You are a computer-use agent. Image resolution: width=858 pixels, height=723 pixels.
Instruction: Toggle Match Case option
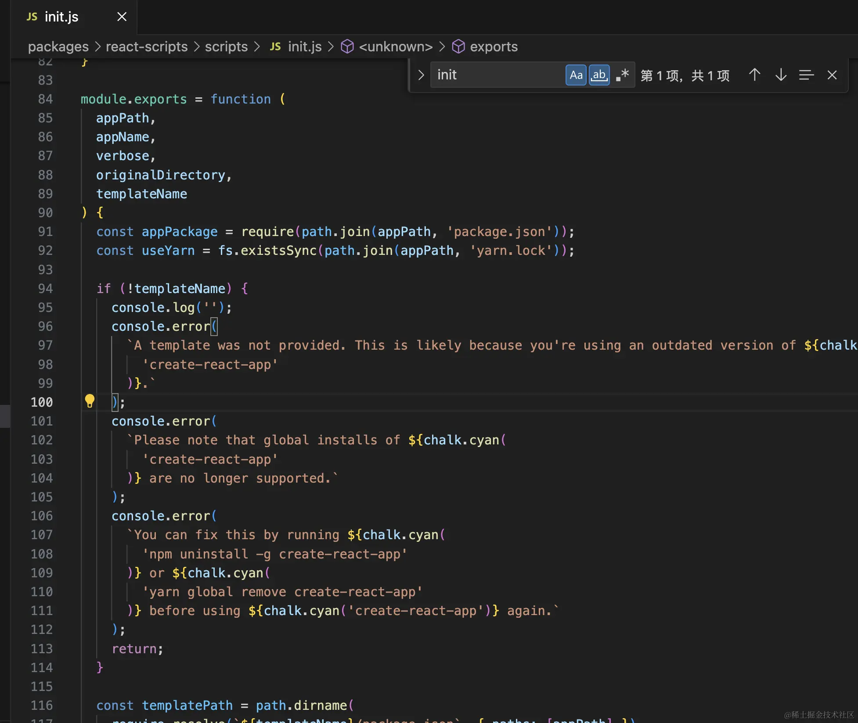click(x=576, y=75)
